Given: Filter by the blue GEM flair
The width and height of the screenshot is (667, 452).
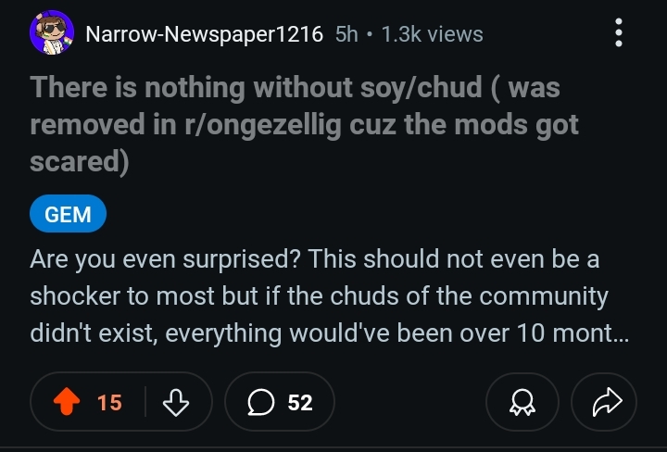Looking at the screenshot, I should click(x=68, y=214).
